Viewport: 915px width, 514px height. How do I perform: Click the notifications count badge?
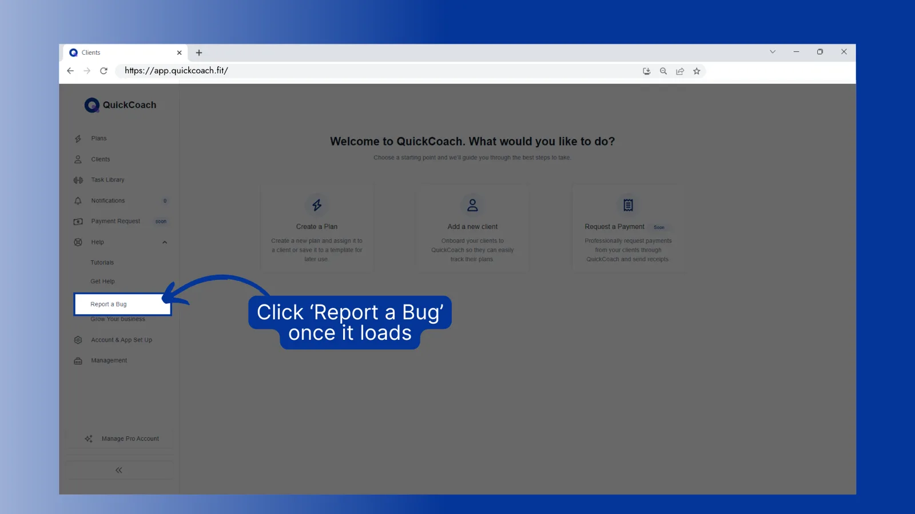point(165,201)
